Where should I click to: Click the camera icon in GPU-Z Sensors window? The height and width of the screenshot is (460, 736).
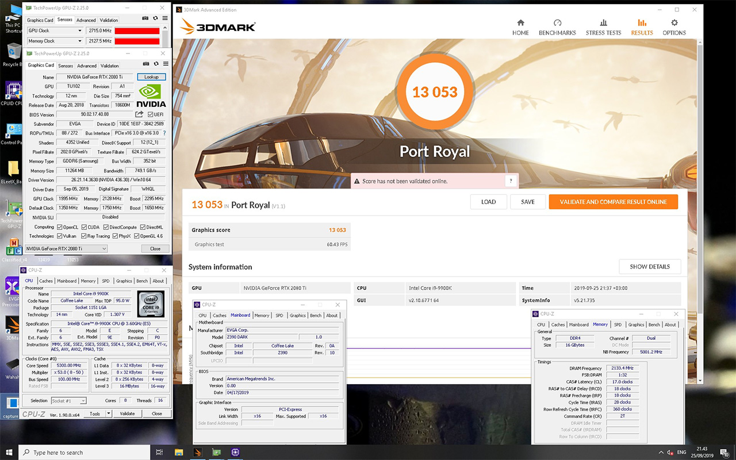pos(146,18)
